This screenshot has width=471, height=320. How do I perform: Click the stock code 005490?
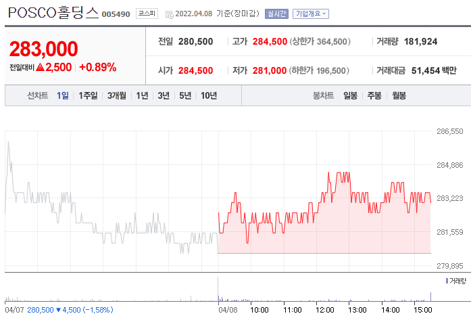point(116,14)
